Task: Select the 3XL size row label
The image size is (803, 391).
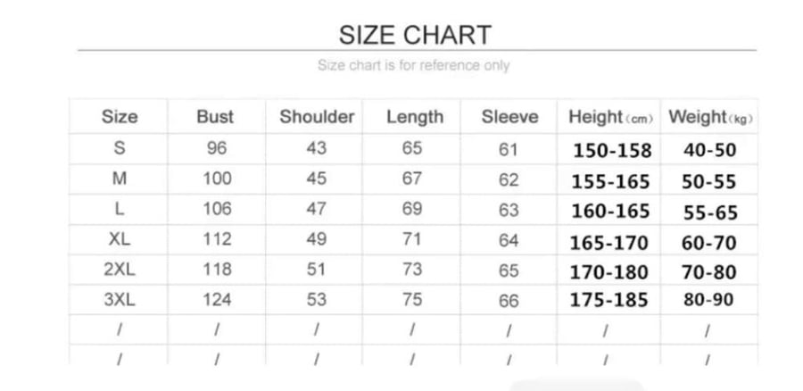Action: 120,299
